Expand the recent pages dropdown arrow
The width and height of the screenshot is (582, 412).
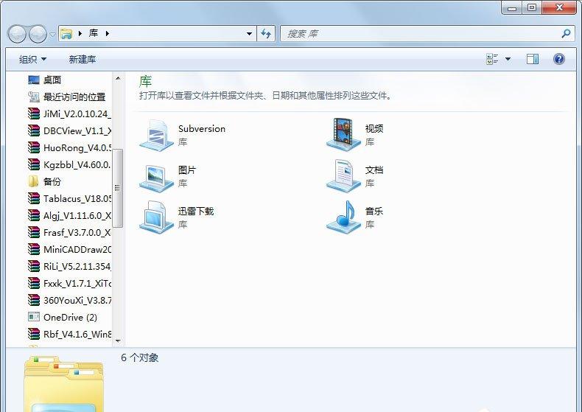click(x=52, y=35)
